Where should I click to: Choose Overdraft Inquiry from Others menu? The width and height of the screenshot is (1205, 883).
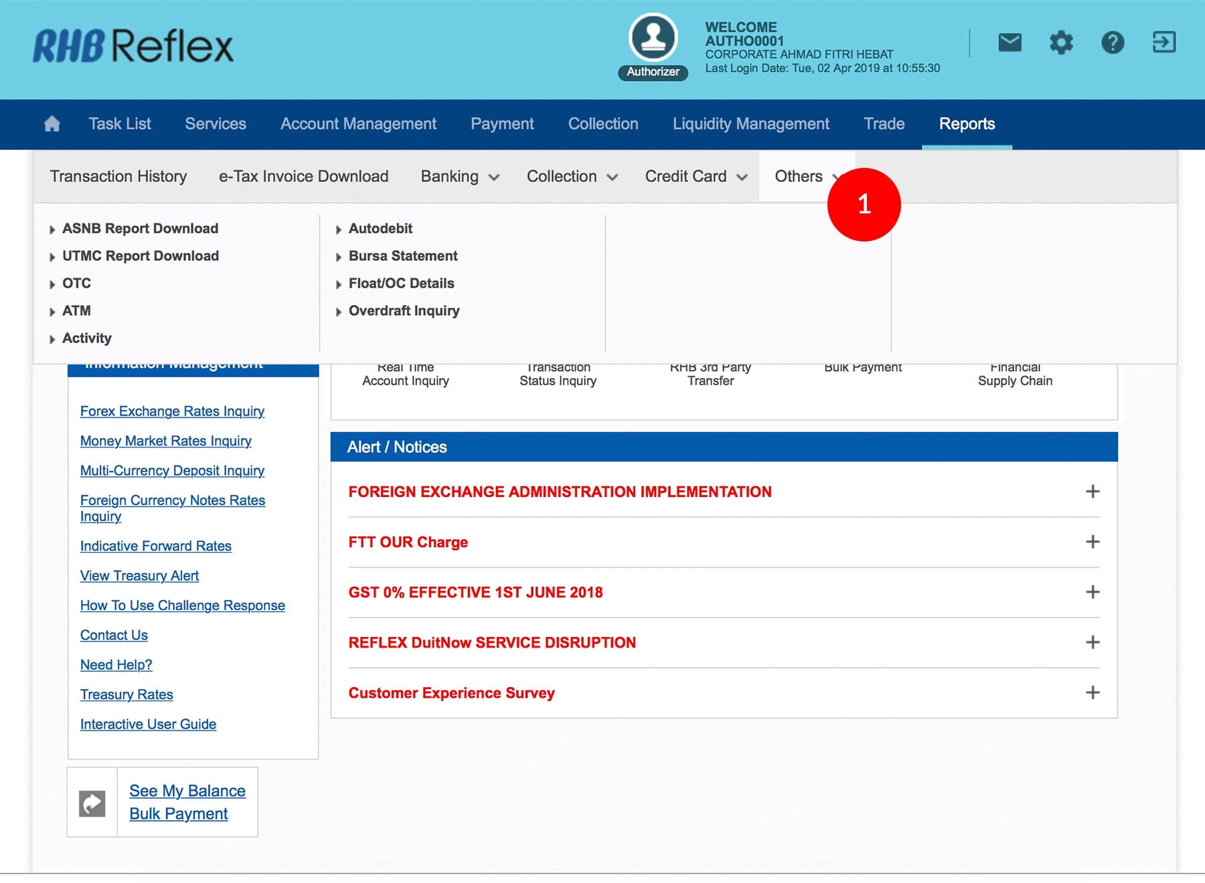404,311
